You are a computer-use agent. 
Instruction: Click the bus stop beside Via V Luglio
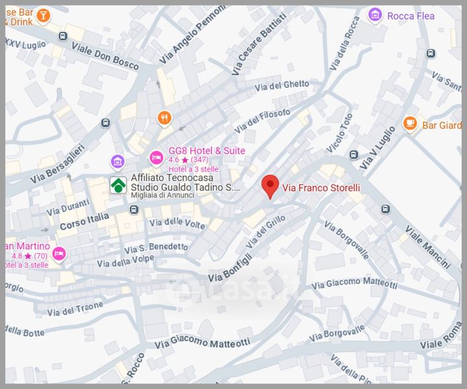[354, 155]
